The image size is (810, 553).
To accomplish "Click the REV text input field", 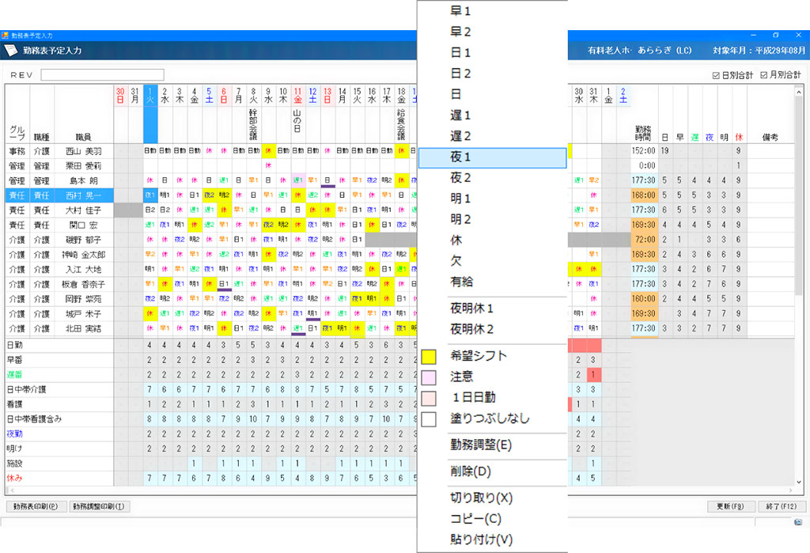I will click(x=102, y=75).
